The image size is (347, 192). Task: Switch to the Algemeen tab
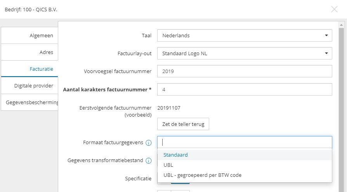[30, 35]
